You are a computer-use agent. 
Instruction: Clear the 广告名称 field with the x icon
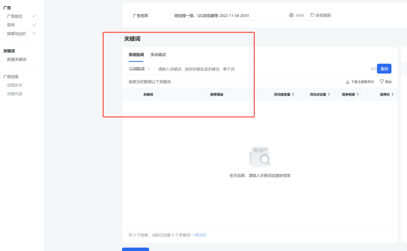tap(291, 15)
